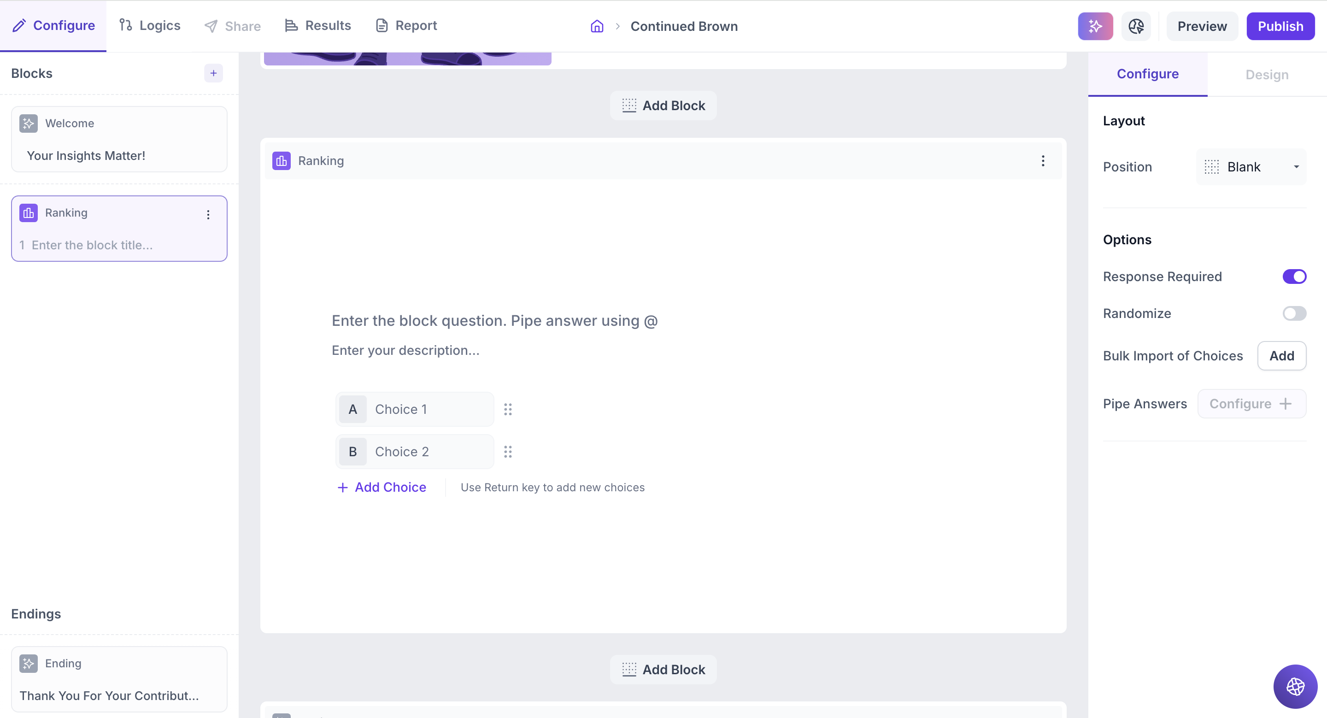Grab drag handle next to Choice 1
Viewport: 1327px width, 718px height.
[x=507, y=410]
